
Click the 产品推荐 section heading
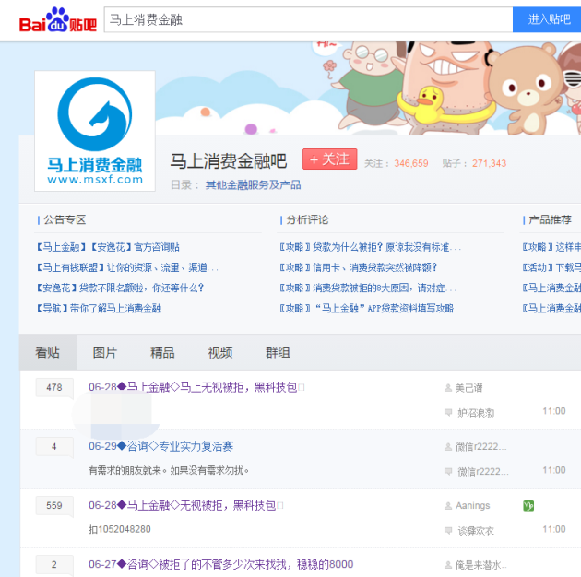pyautogui.click(x=551, y=219)
